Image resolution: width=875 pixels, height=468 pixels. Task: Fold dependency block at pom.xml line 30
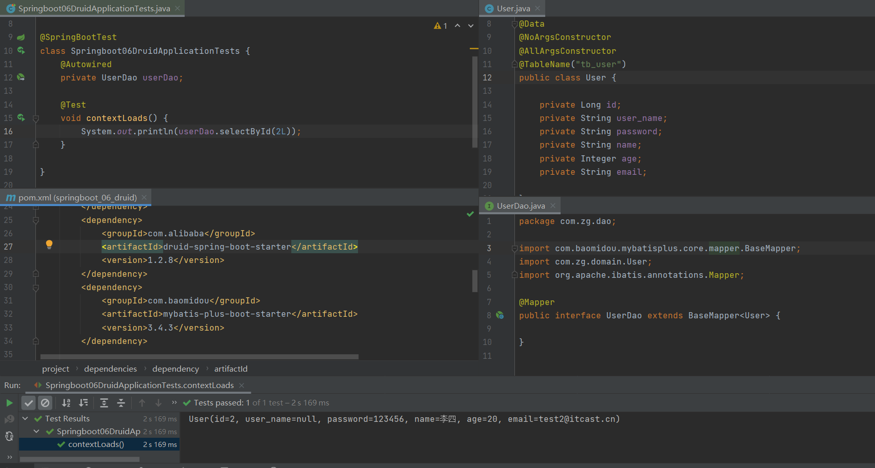point(36,288)
